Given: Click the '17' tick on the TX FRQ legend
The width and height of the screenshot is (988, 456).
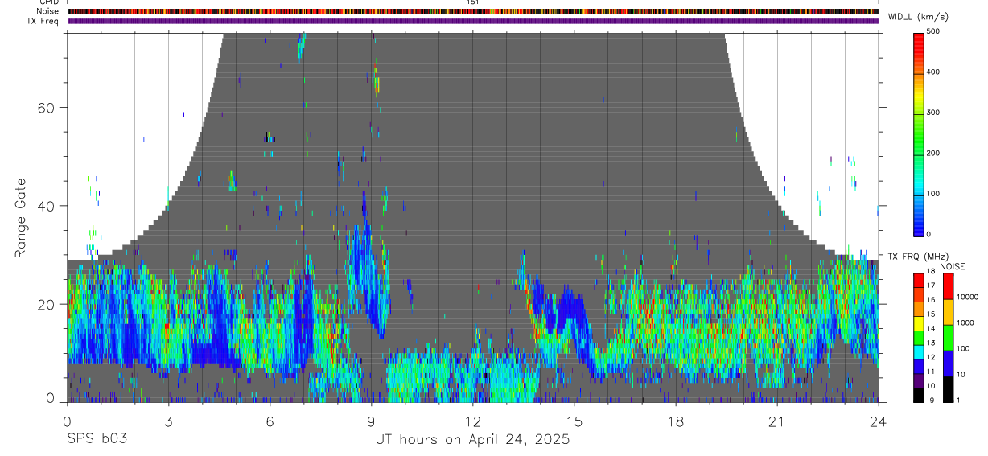Looking at the screenshot, I should point(932,286).
